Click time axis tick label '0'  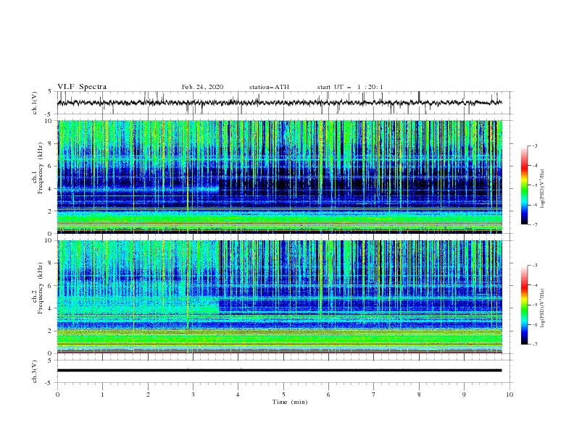57,395
